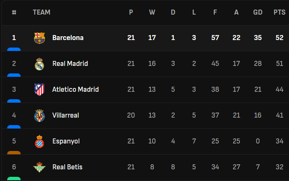Click the Barcelona club crest

point(39,38)
